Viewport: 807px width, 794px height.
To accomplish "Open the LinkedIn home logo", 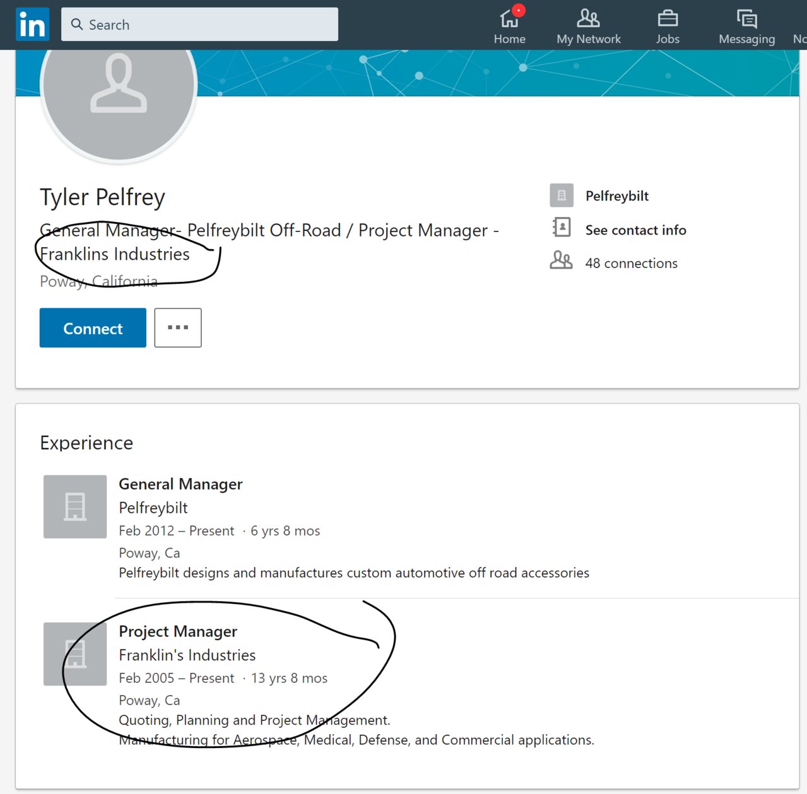I will point(32,25).
